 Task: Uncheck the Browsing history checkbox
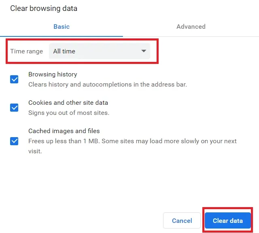tap(14, 79)
